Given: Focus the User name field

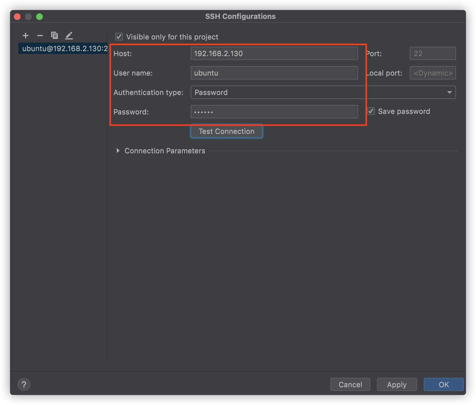Looking at the screenshot, I should tap(274, 73).
